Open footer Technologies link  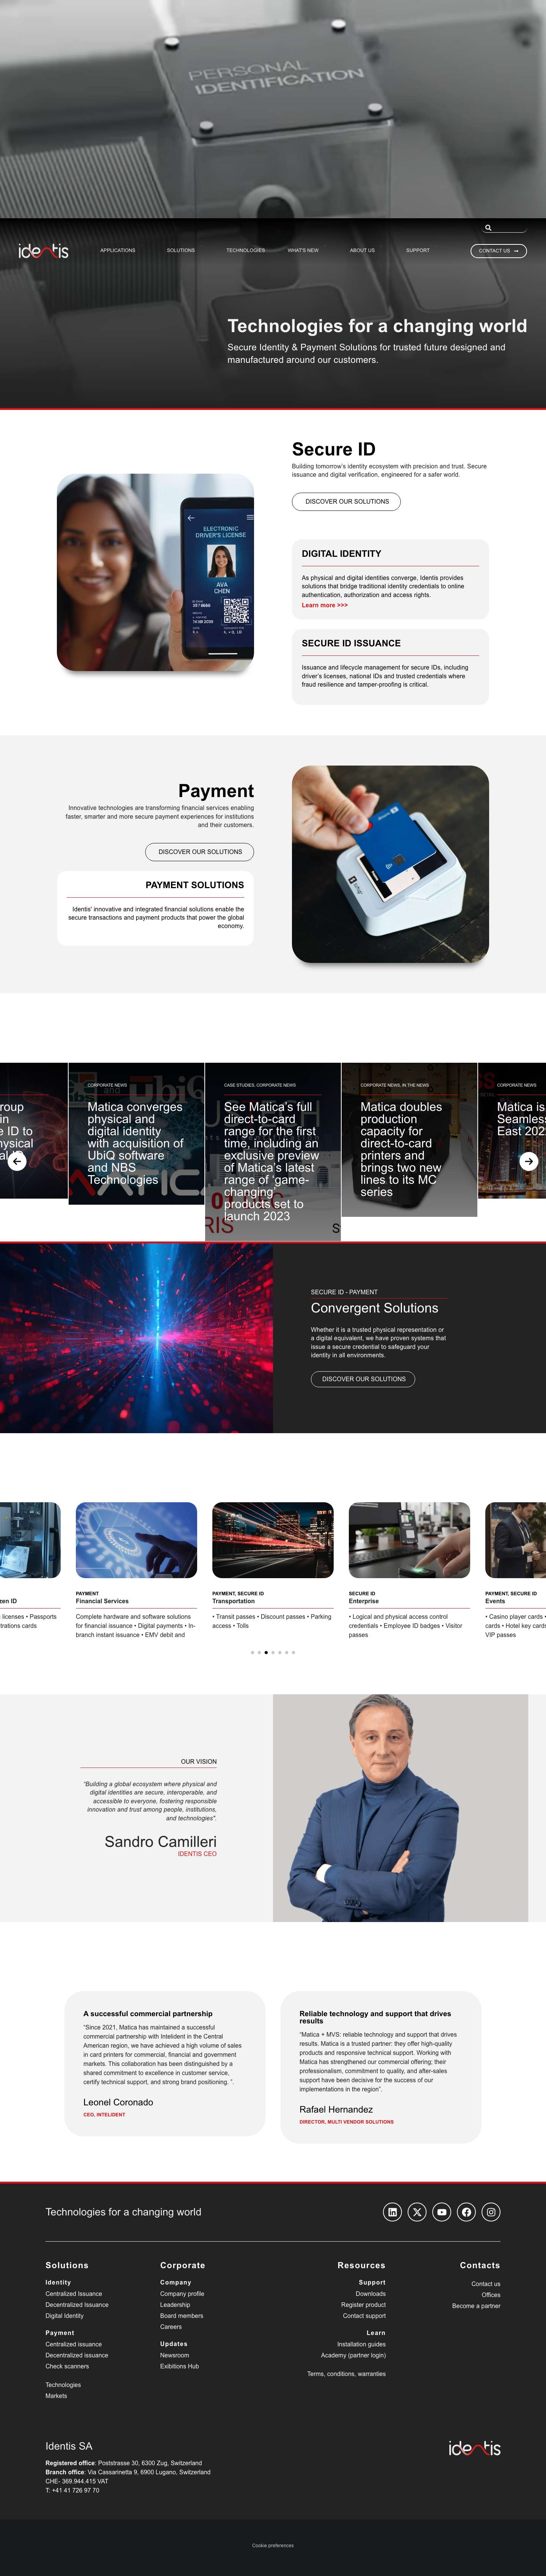[63, 2385]
